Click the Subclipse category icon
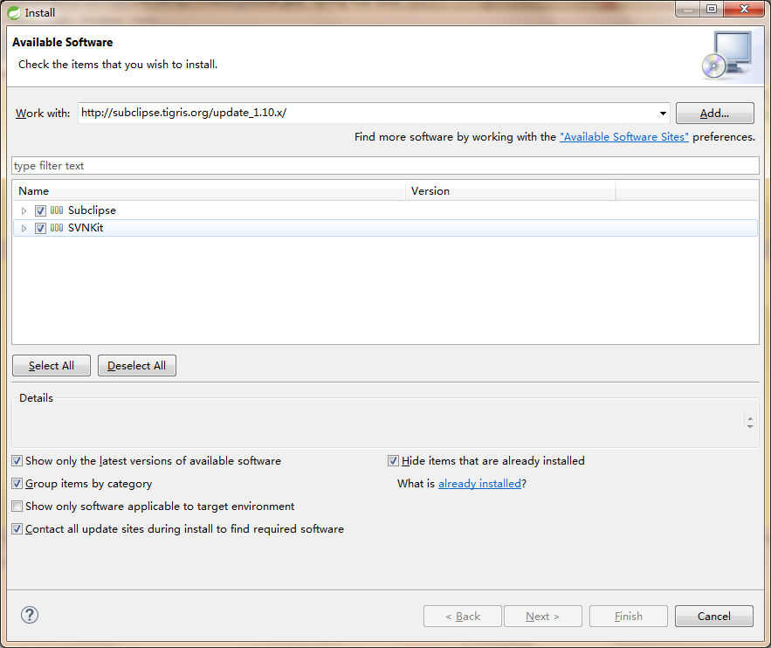 57,210
